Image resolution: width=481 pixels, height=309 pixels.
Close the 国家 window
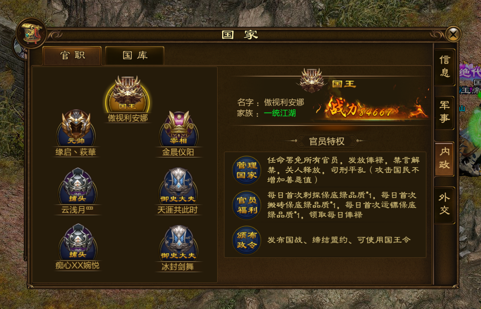(453, 34)
